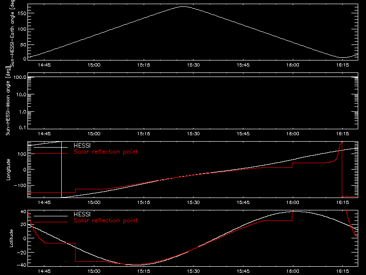Click '15:00' time label under Longitude plot
366x275 pixels.
(x=94, y=202)
